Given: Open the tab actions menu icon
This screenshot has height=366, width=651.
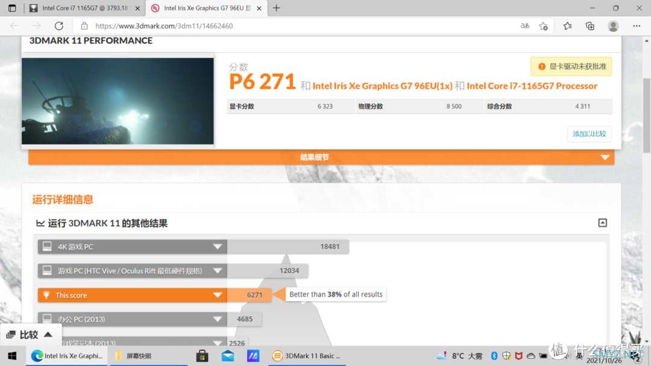Looking at the screenshot, I should 12,8.
